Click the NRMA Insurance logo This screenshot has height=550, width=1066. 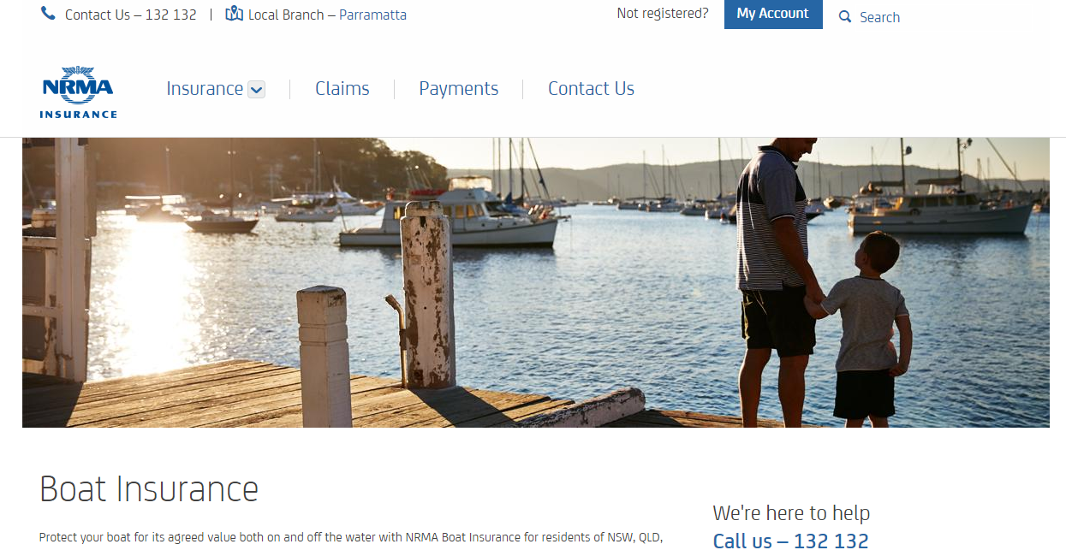click(78, 92)
